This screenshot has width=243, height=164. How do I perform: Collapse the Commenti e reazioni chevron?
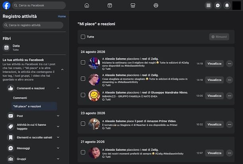tap(58, 88)
